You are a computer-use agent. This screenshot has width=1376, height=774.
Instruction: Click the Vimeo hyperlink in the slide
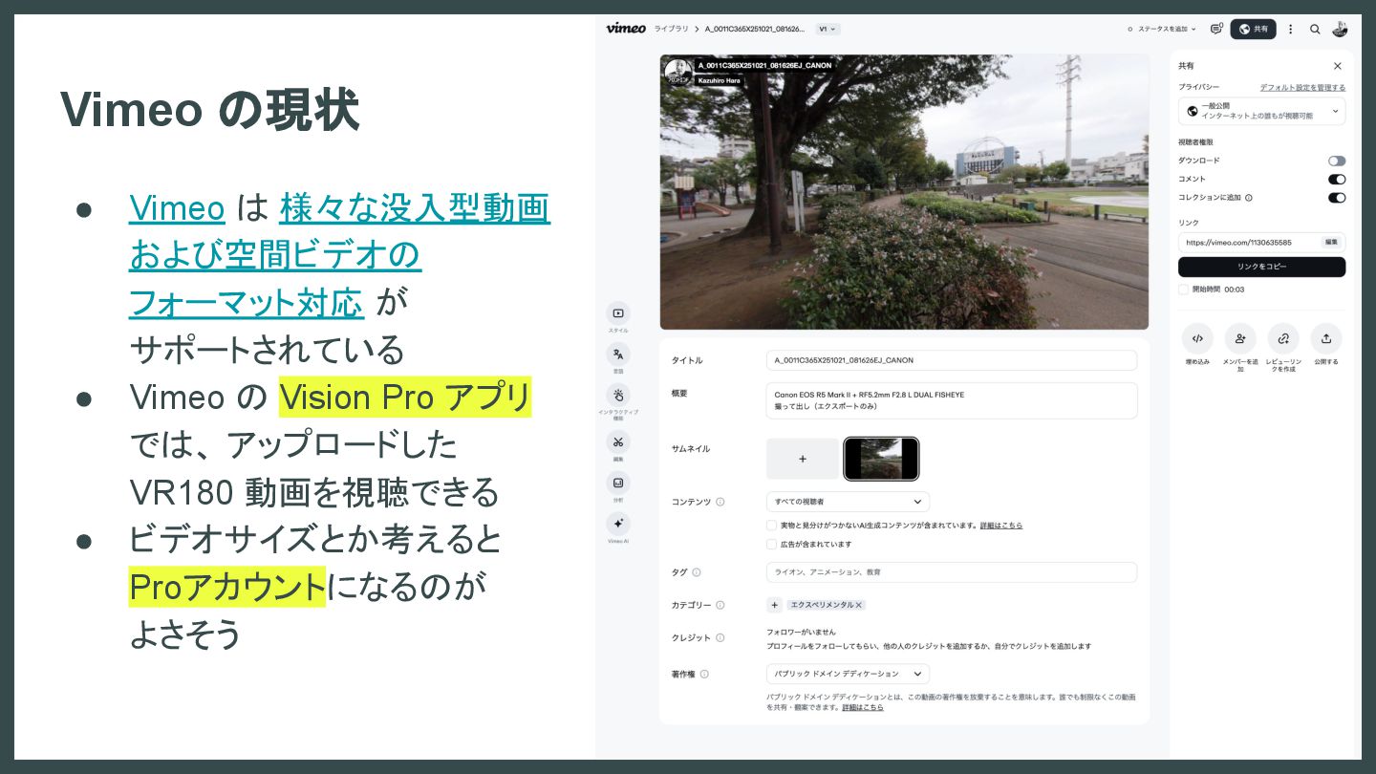pyautogui.click(x=177, y=207)
